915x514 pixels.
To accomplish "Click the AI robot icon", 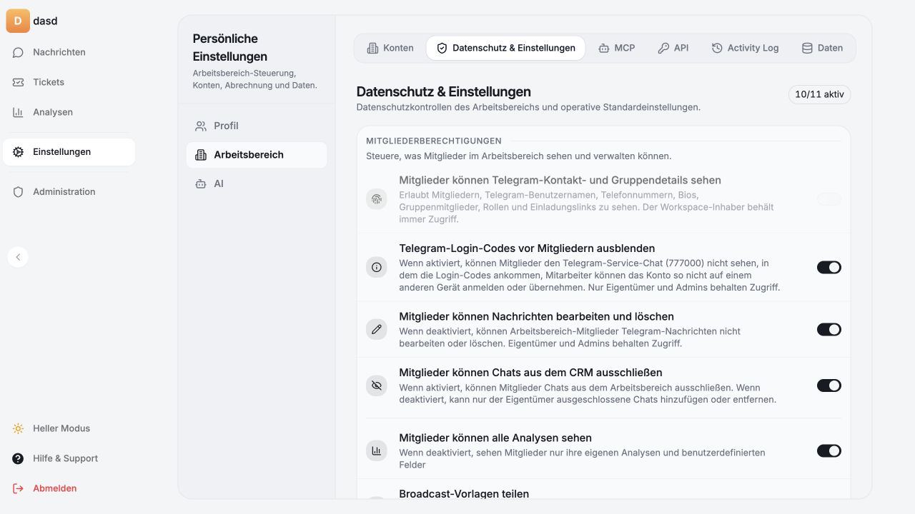I will 201,184.
